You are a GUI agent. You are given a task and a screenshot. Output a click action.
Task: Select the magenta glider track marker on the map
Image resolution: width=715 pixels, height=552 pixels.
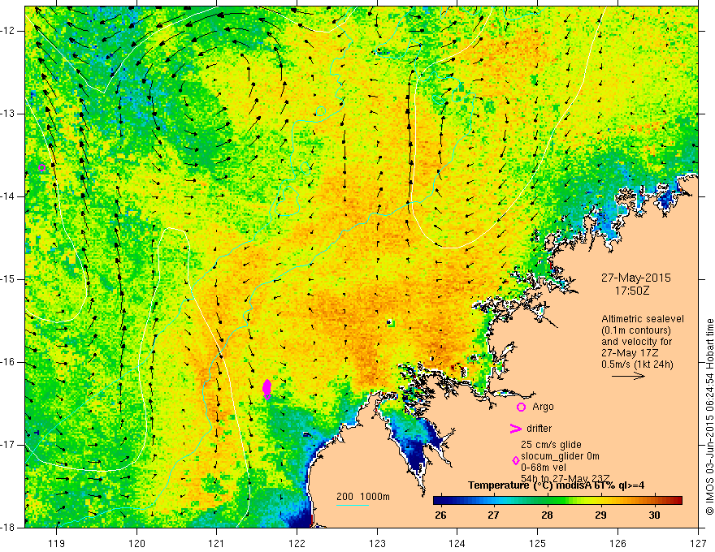267,390
